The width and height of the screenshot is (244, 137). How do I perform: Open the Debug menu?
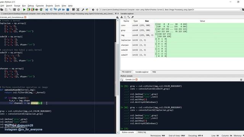coord(30,6)
